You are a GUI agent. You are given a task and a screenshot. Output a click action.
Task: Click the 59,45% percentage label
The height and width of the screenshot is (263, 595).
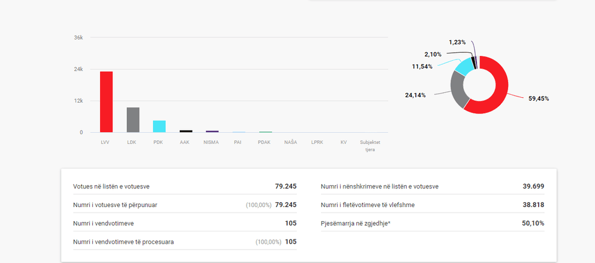click(x=539, y=98)
